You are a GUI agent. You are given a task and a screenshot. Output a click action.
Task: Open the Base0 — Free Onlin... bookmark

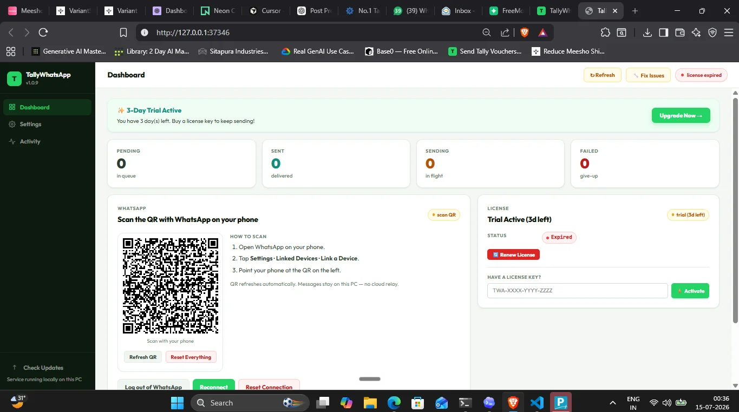pyautogui.click(x=401, y=51)
